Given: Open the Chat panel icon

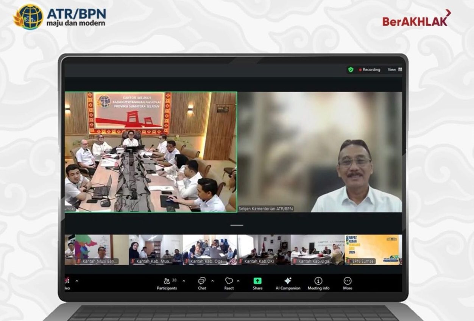Looking at the screenshot, I should (x=202, y=281).
